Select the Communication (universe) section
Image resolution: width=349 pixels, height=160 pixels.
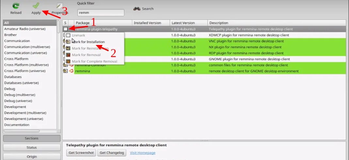click(x=30, y=53)
